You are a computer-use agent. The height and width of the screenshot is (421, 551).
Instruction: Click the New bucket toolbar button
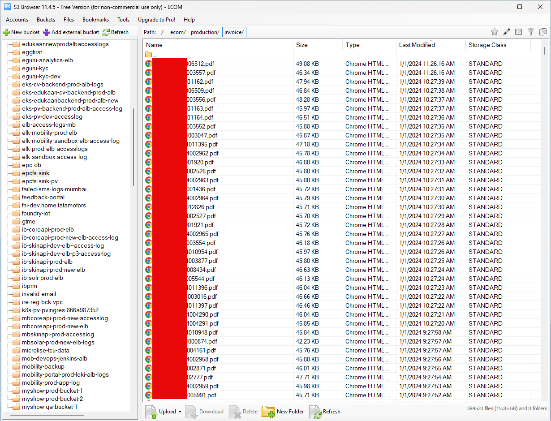(21, 32)
